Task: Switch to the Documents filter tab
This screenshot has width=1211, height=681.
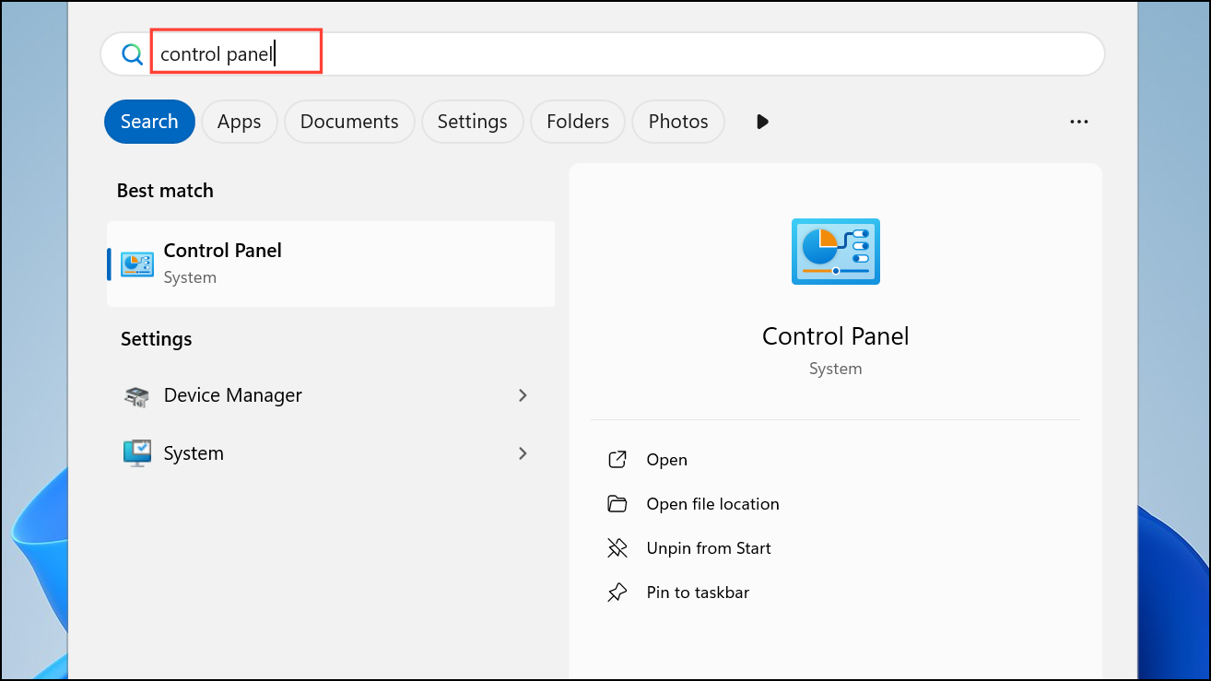Action: [349, 122]
